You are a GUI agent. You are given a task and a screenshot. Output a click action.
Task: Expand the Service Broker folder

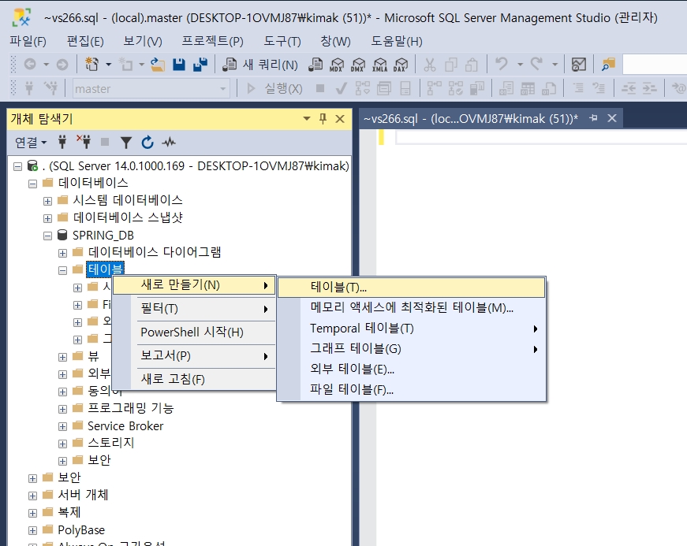pos(62,426)
